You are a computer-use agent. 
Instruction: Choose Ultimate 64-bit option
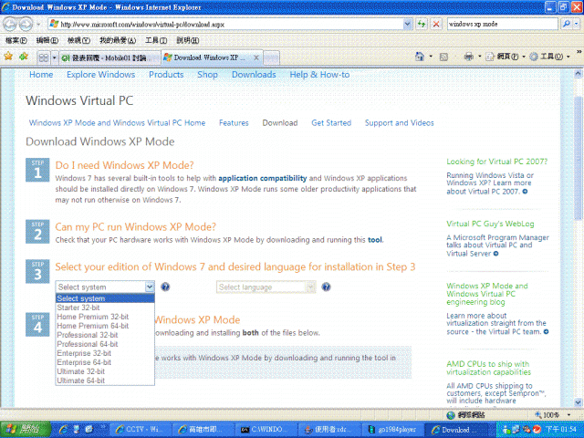[105, 381]
